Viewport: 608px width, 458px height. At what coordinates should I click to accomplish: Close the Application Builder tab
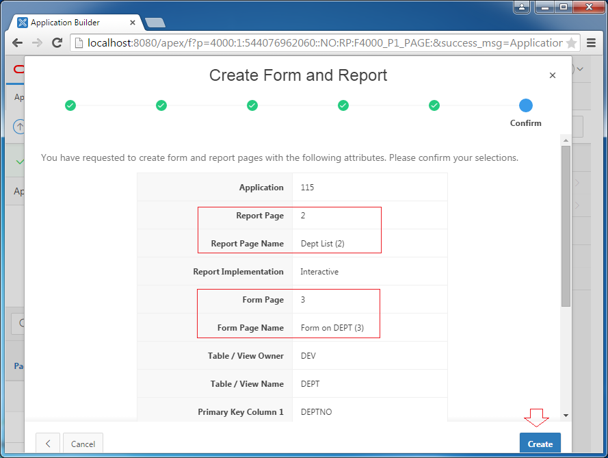pyautogui.click(x=132, y=23)
